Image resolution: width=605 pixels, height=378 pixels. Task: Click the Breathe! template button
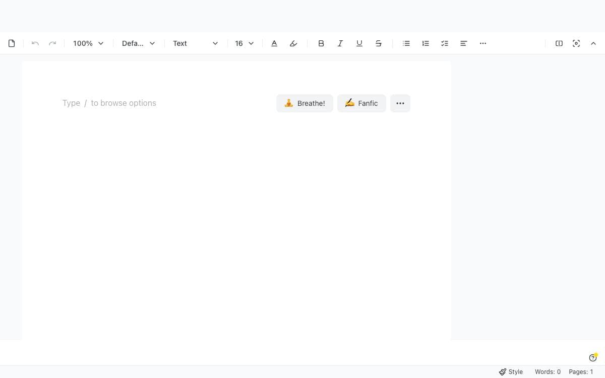[x=305, y=103]
